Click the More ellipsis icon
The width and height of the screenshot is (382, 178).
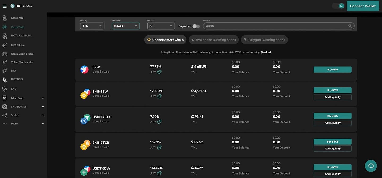click(x=5, y=124)
